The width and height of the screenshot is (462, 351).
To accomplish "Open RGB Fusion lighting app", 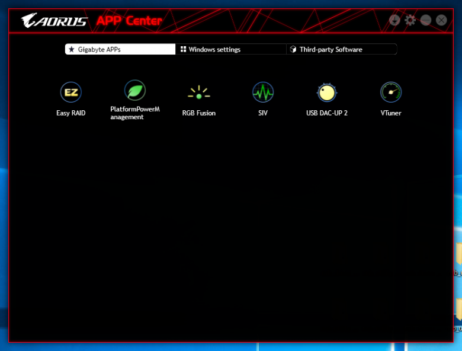I will (199, 92).
